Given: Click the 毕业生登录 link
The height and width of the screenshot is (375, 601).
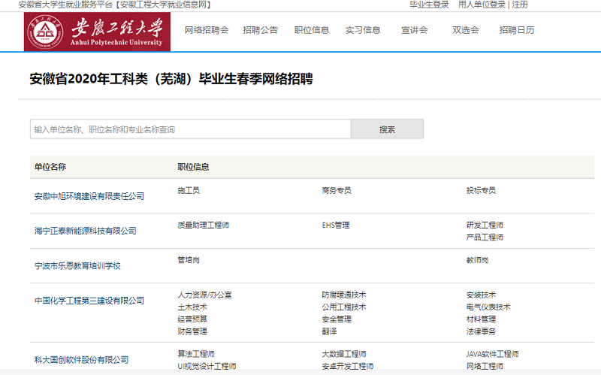Looking at the screenshot, I should 429,5.
